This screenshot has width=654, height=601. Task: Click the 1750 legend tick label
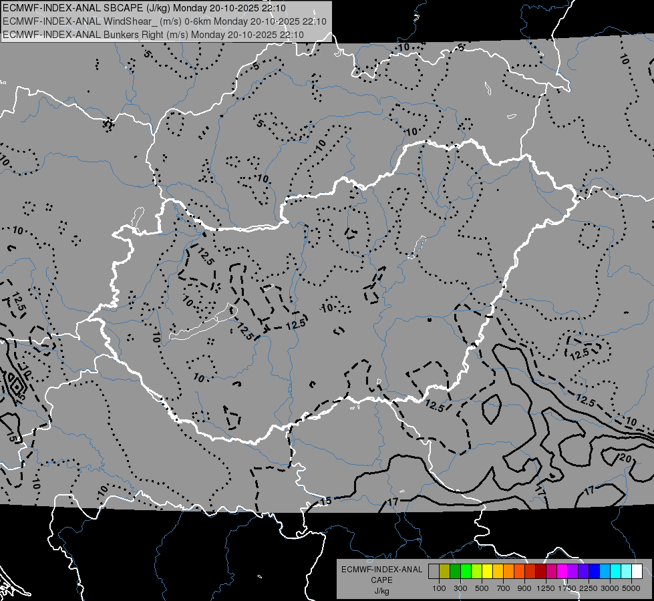(567, 588)
